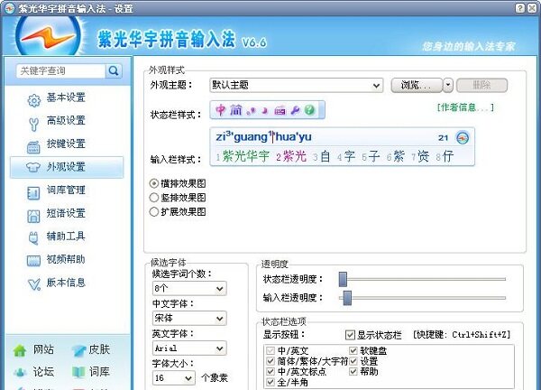Open the 外观主题 theme dropdown

pyautogui.click(x=297, y=85)
